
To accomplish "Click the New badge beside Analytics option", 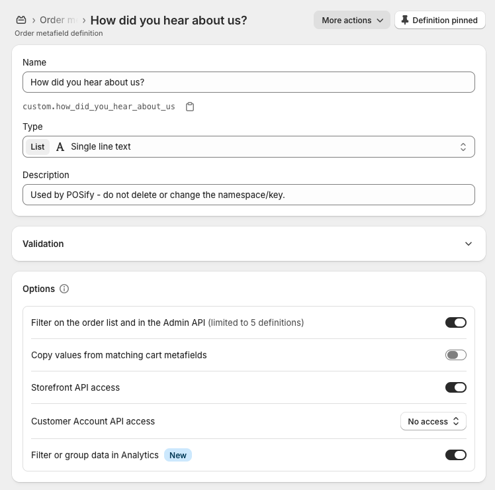I will [x=178, y=456].
